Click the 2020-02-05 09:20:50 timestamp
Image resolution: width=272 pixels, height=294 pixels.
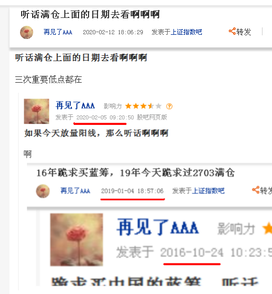105,117
